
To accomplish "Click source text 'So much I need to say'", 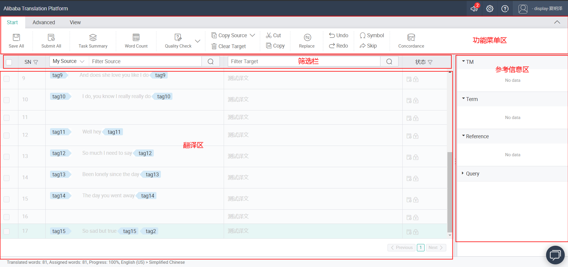I will [x=107, y=153].
